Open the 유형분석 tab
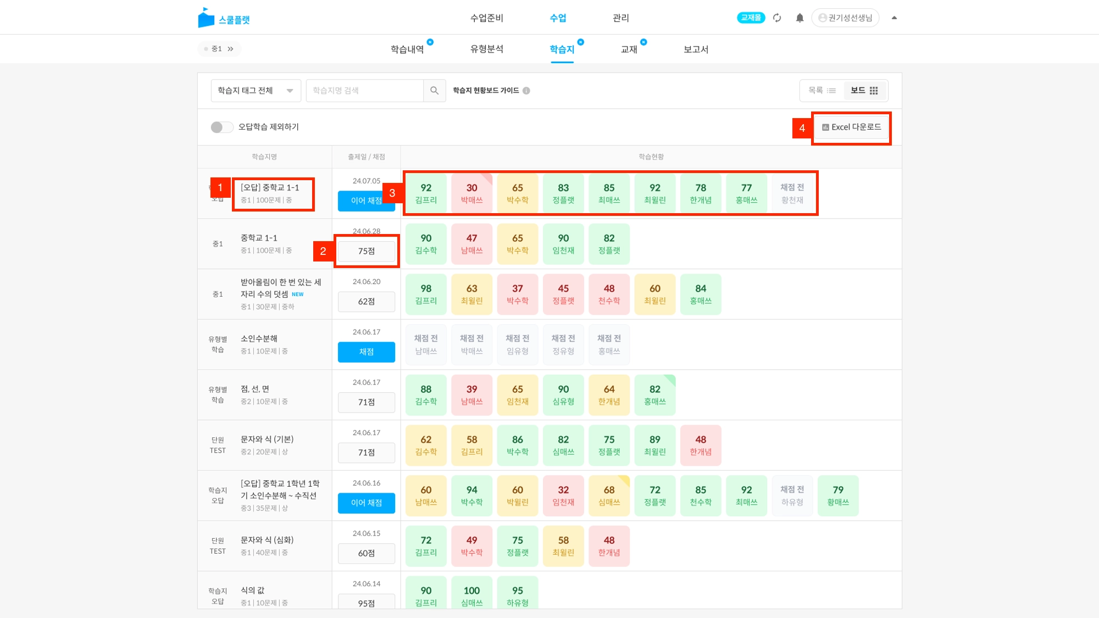This screenshot has height=618, width=1099. [x=486, y=49]
